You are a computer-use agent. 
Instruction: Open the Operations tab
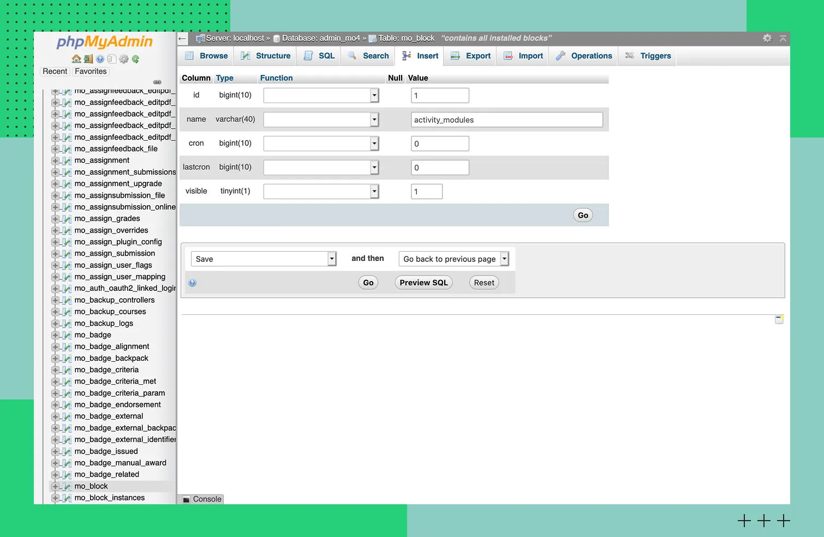coord(584,56)
